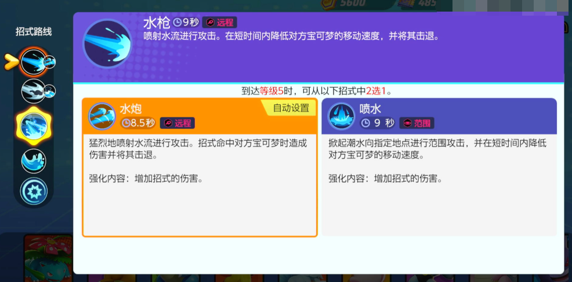Click the 水炮 move icon
This screenshot has width=572, height=282.
pos(102,116)
